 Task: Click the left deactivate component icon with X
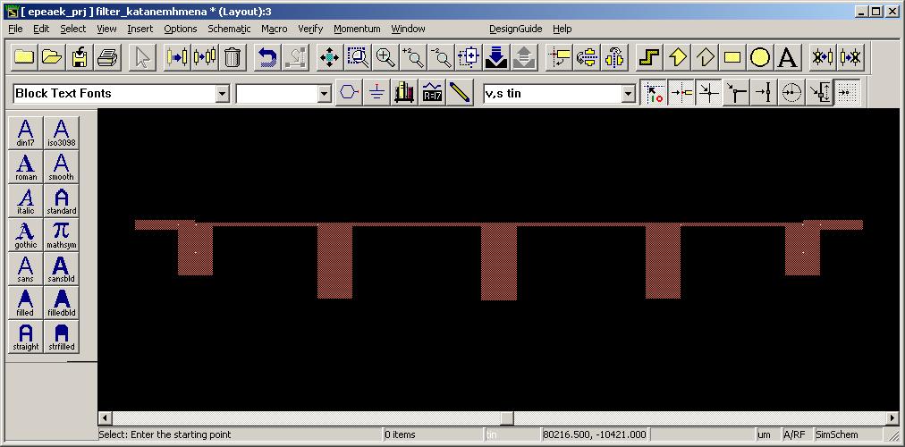[x=823, y=57]
